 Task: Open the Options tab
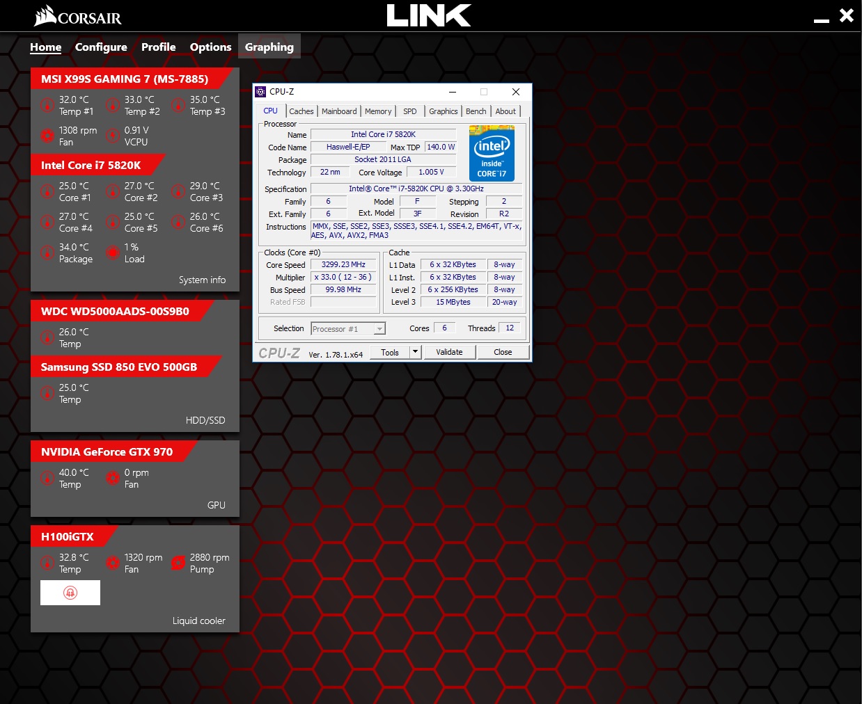[210, 47]
